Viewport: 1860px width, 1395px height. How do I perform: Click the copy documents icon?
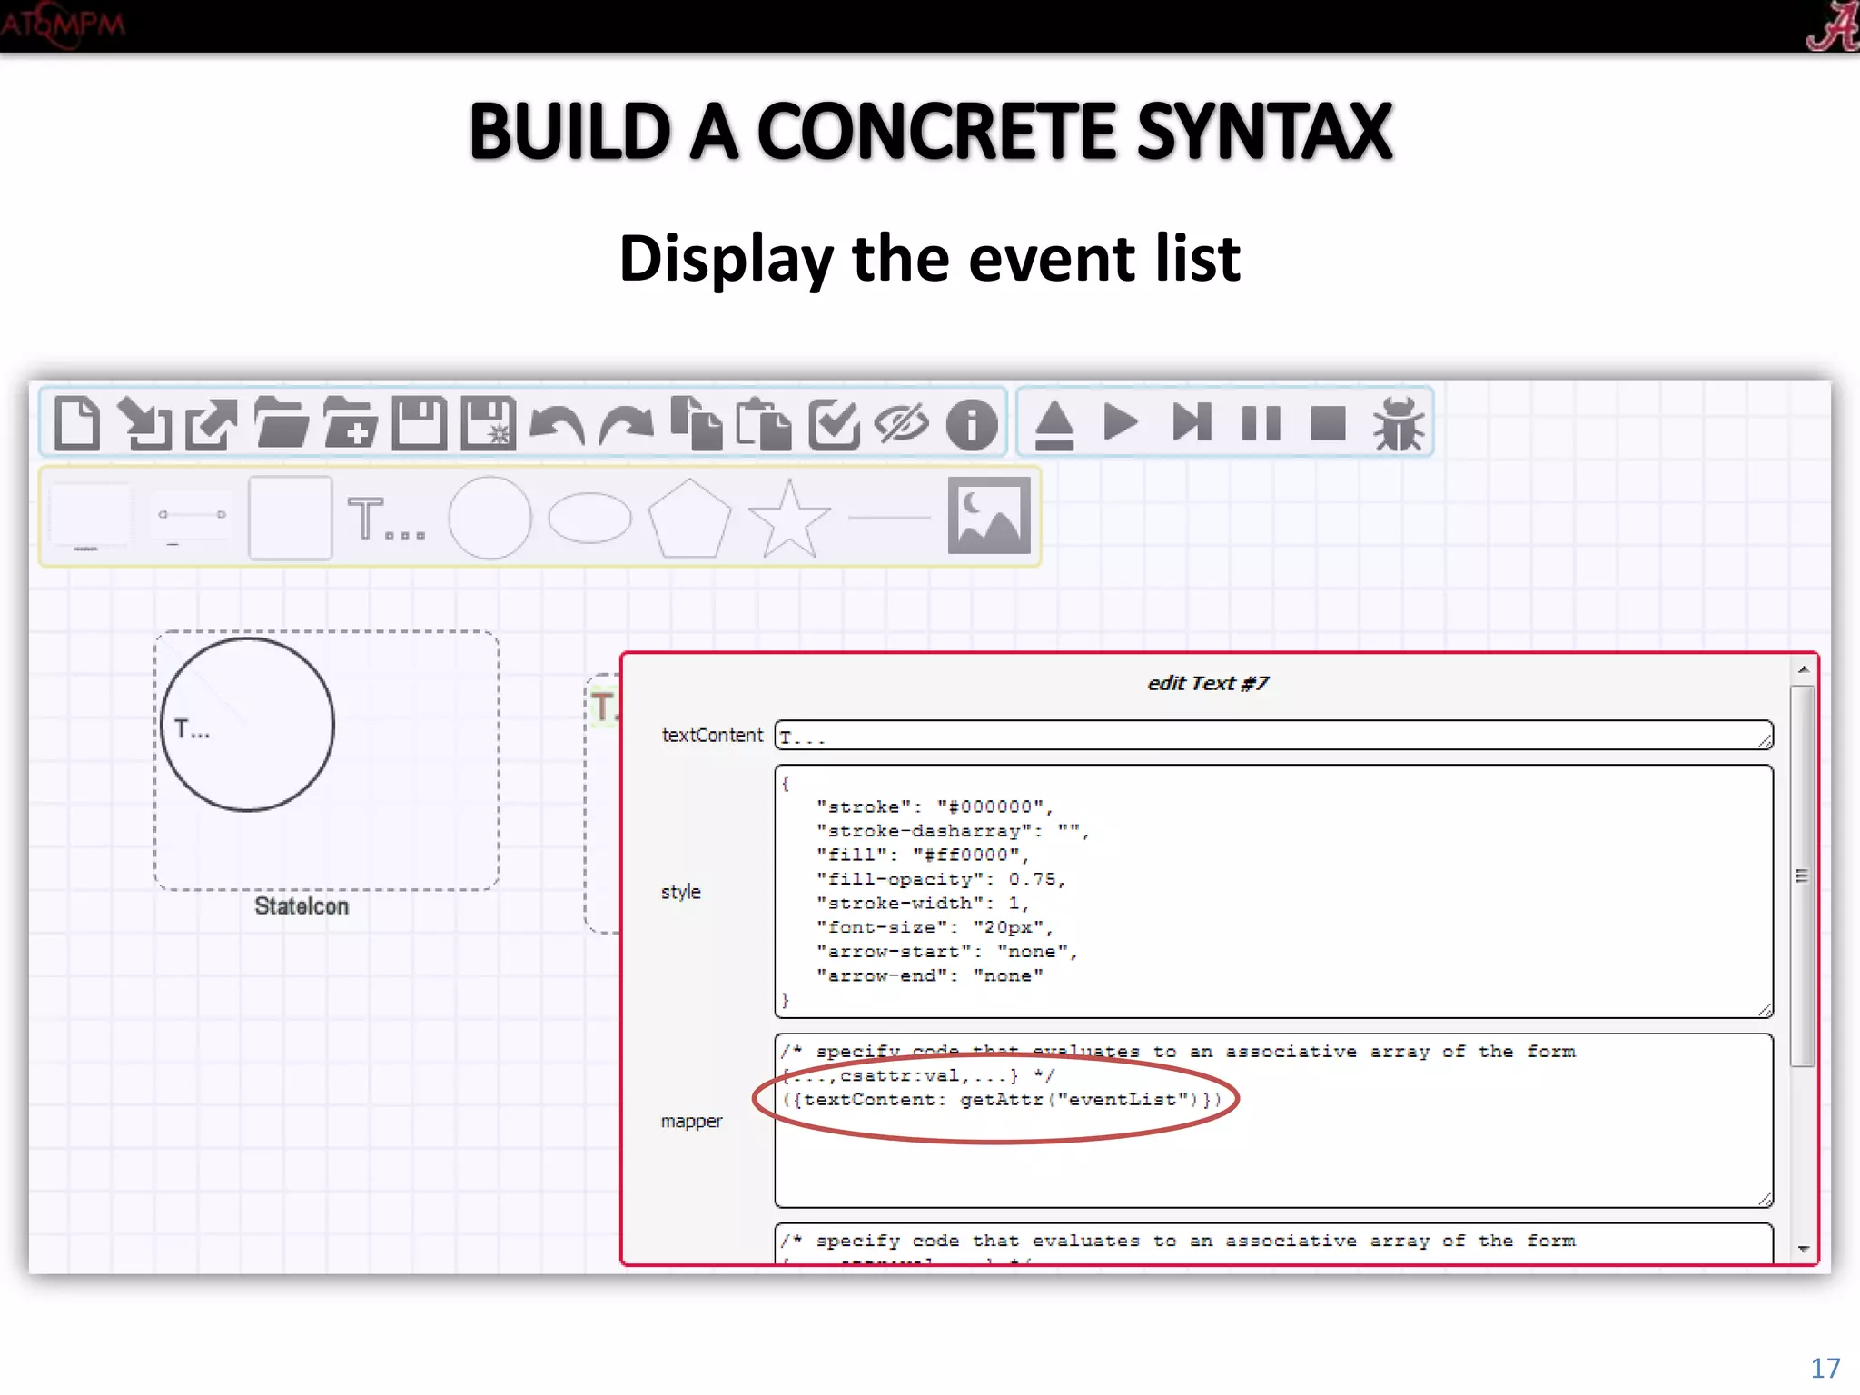696,423
